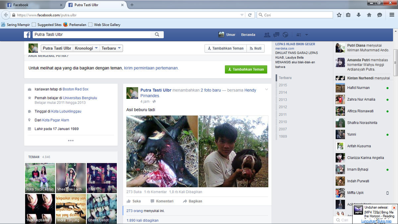398x224 pixels.
Task: Close the download finished notification
Action: (x=394, y=208)
